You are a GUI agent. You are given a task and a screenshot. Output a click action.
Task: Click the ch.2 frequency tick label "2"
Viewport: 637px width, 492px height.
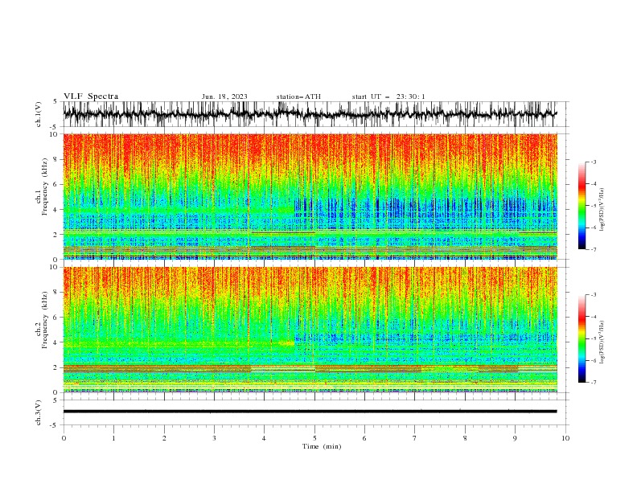point(55,367)
